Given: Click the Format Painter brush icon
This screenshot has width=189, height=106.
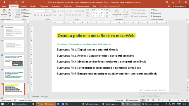Looking at the screenshot, I should [x=10, y=16].
